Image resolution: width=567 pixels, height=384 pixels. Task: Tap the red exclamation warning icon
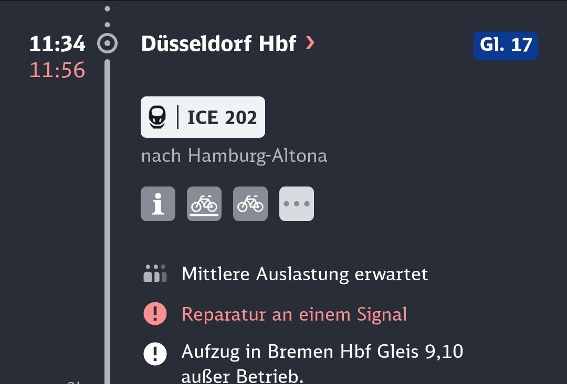(x=155, y=314)
